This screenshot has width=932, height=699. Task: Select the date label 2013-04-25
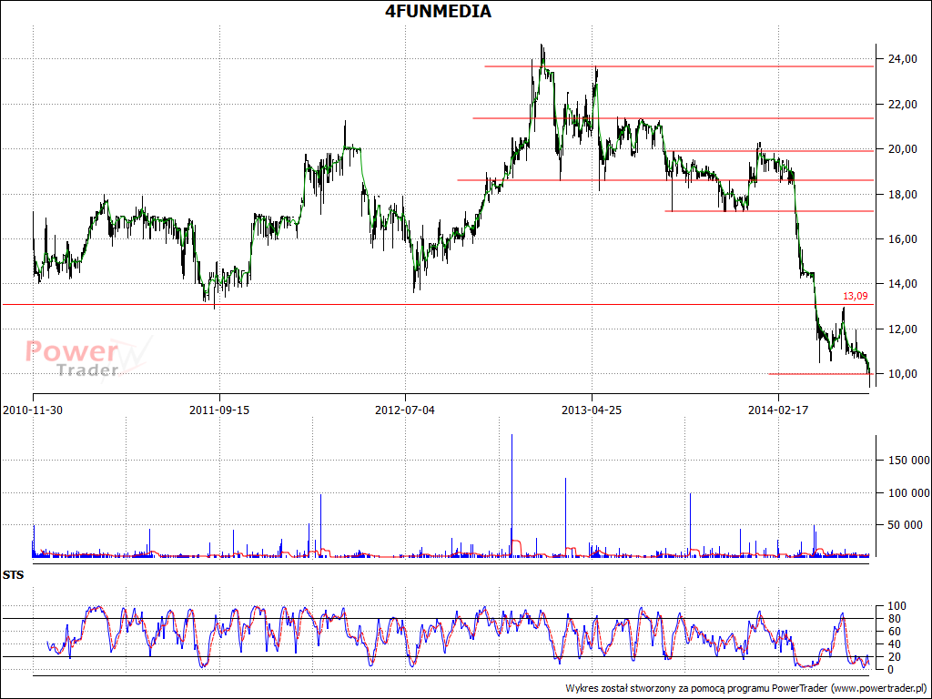tap(592, 410)
